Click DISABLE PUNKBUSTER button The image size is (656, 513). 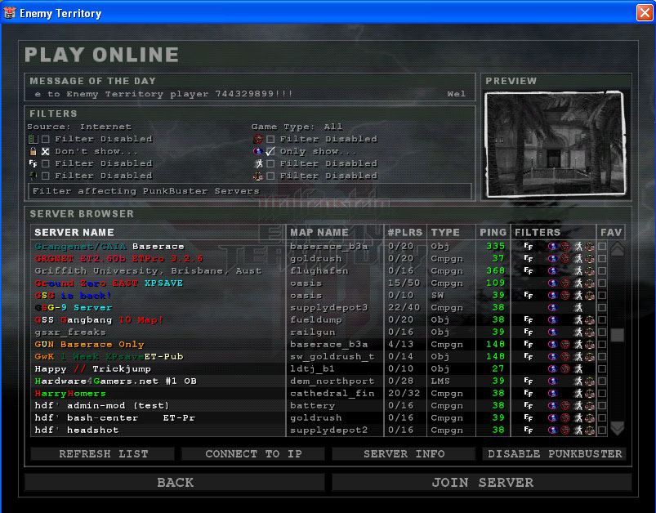pos(555,453)
